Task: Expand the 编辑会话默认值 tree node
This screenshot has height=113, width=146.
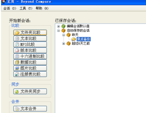Action: pyautogui.click(x=58, y=26)
